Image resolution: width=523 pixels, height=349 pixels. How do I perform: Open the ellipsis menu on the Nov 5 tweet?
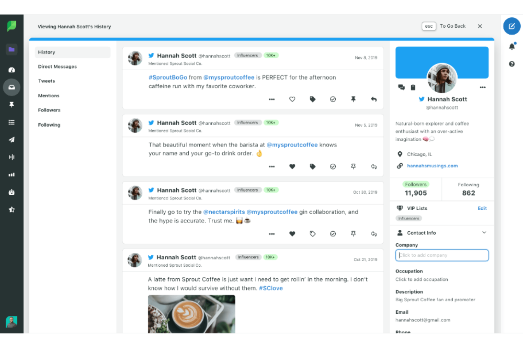point(272,166)
